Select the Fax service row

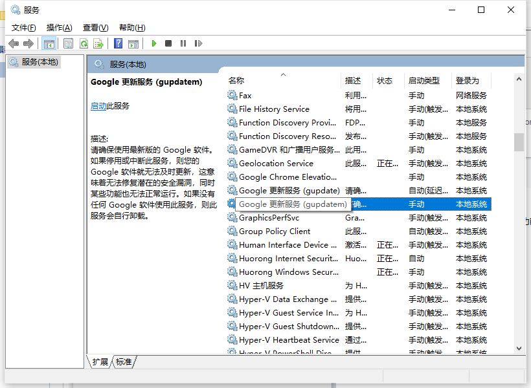[x=359, y=96]
